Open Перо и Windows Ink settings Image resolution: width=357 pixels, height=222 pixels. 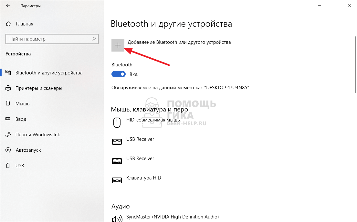[x=37, y=135]
